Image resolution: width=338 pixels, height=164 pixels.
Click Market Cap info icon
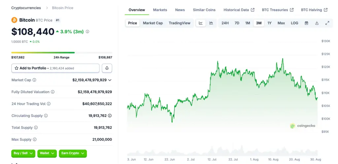(x=34, y=80)
